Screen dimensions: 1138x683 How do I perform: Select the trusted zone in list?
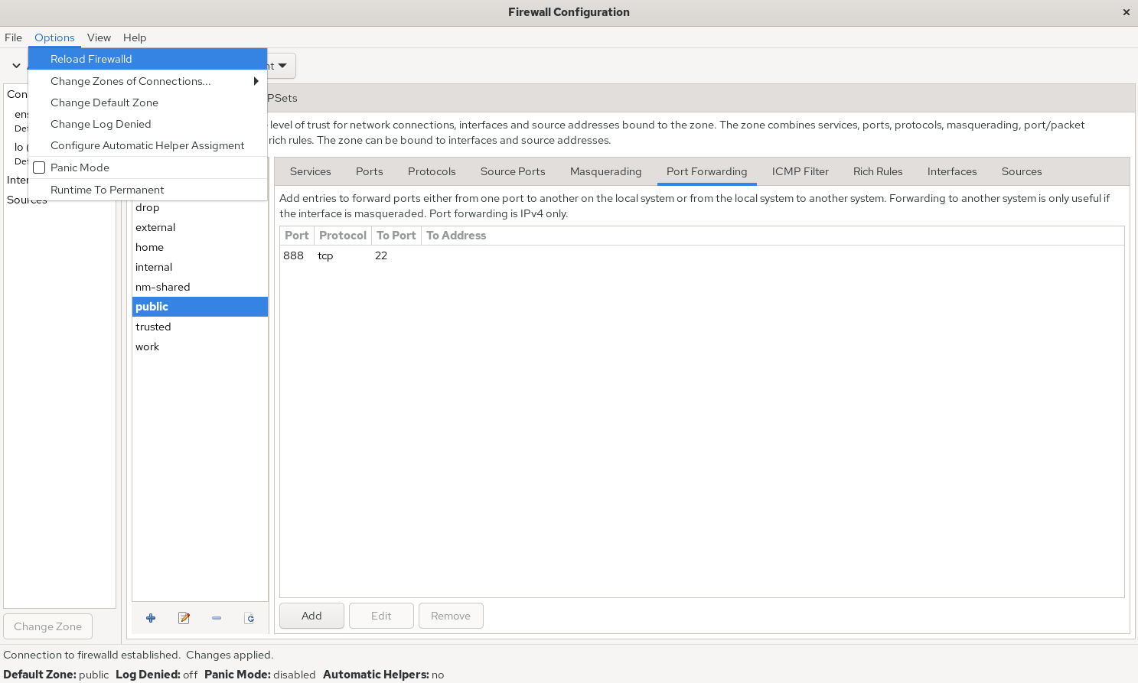click(x=153, y=327)
